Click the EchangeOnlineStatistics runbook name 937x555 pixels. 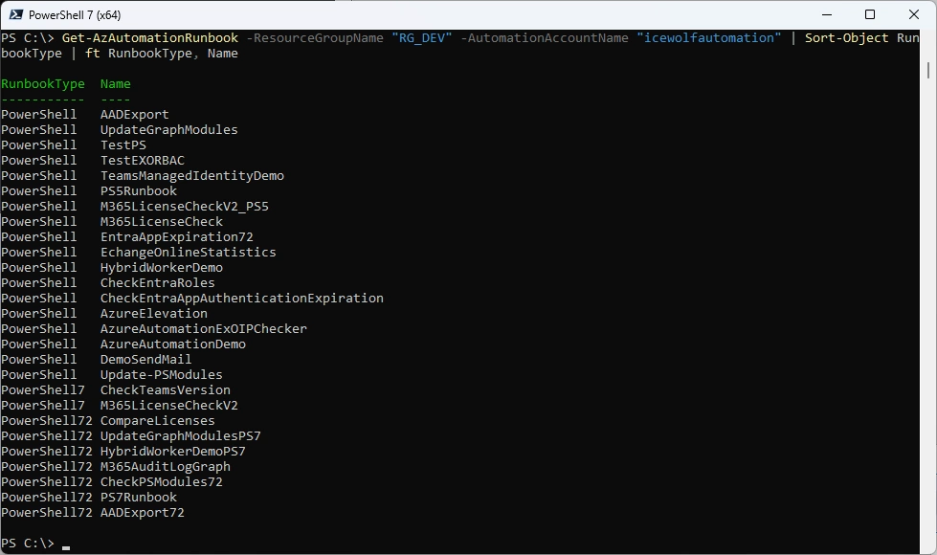tap(189, 253)
